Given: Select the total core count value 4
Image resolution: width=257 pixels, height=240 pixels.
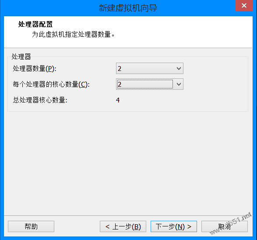Looking at the screenshot, I should tap(118, 100).
